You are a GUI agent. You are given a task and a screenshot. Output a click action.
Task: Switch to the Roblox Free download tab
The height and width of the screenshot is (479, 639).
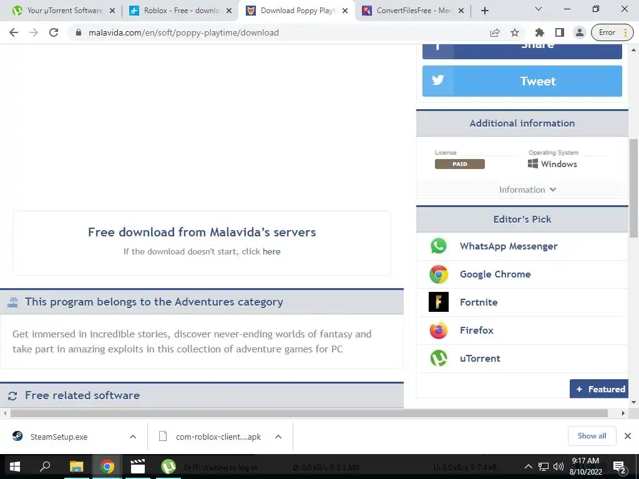[x=181, y=11]
